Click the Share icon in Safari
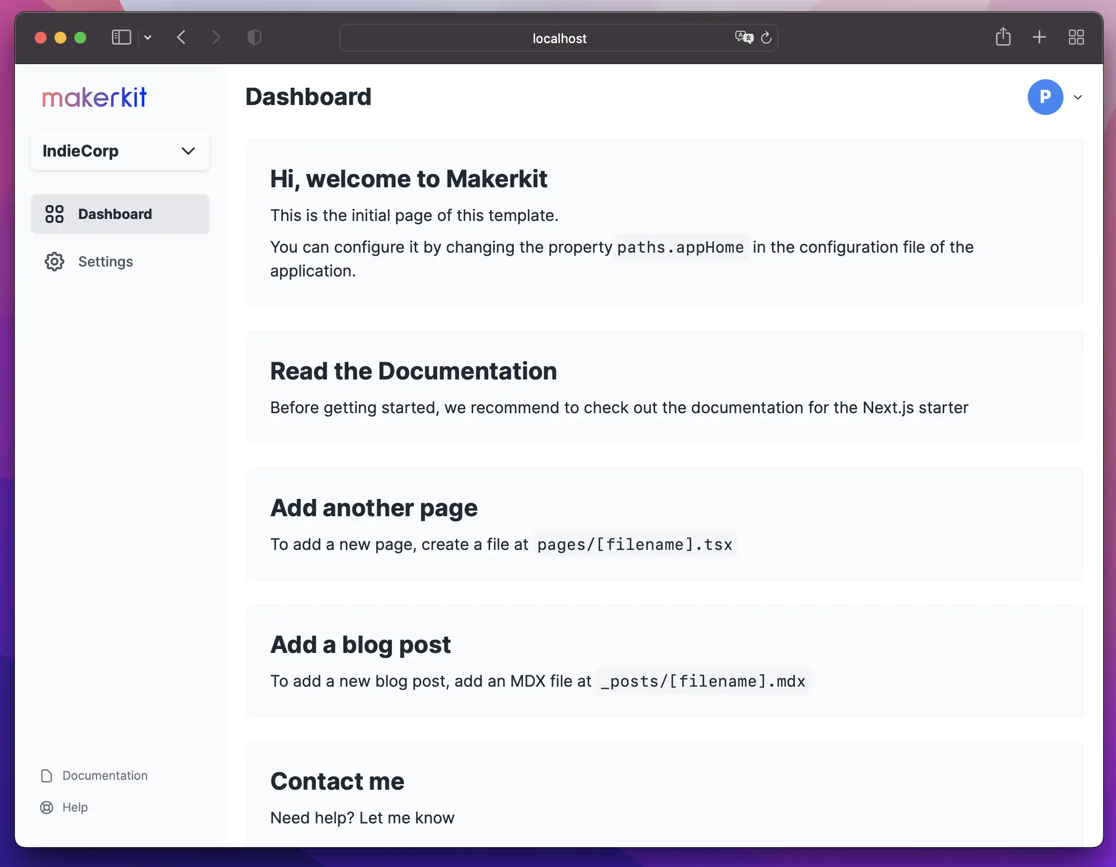The width and height of the screenshot is (1116, 867). [1003, 37]
